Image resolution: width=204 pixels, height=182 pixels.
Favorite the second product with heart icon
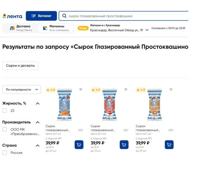pos(126,90)
